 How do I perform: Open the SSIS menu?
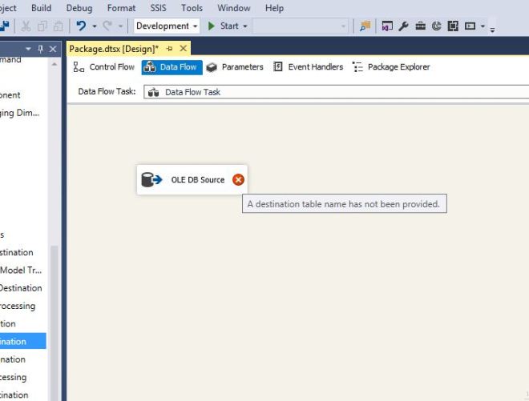tap(158, 8)
